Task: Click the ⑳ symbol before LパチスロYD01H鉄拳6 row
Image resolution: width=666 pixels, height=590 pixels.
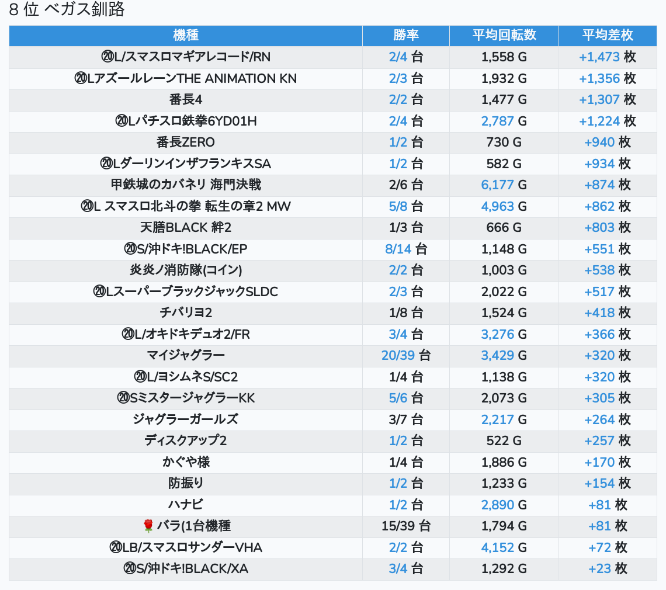Action: click(x=122, y=122)
